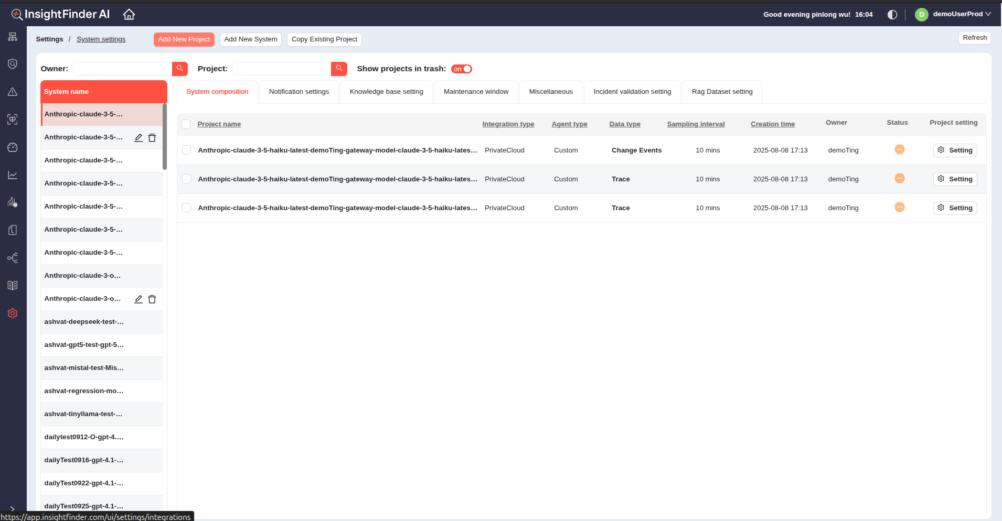Image resolution: width=1002 pixels, height=521 pixels.
Task: Click the Project search magnifier button
Action: click(339, 69)
